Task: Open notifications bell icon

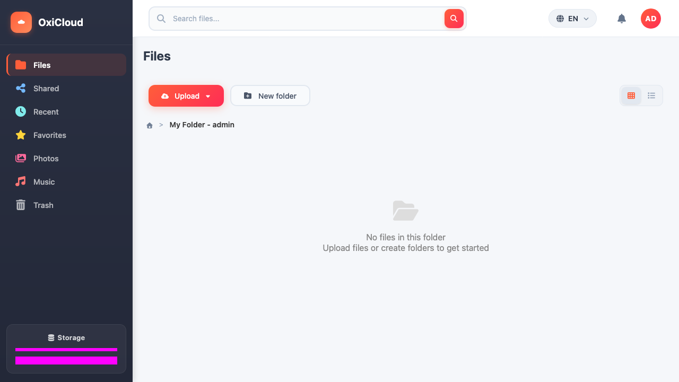Action: [622, 19]
